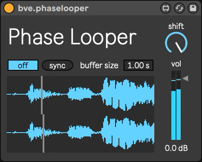Click the vol label above the meter

tap(176, 64)
